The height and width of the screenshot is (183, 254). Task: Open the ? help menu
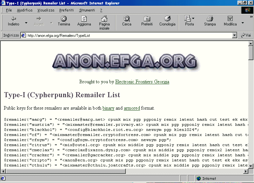point(101,10)
